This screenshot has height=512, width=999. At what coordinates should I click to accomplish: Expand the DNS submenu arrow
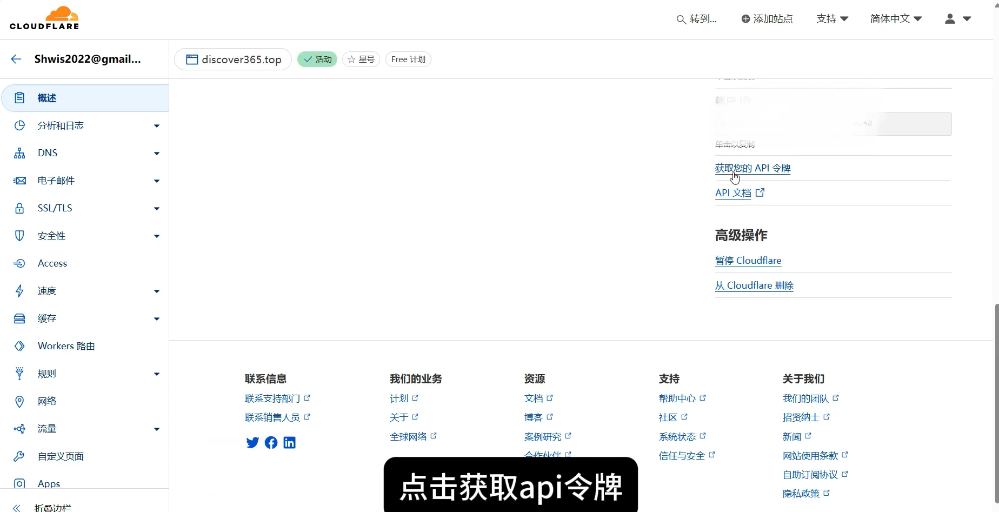(157, 154)
